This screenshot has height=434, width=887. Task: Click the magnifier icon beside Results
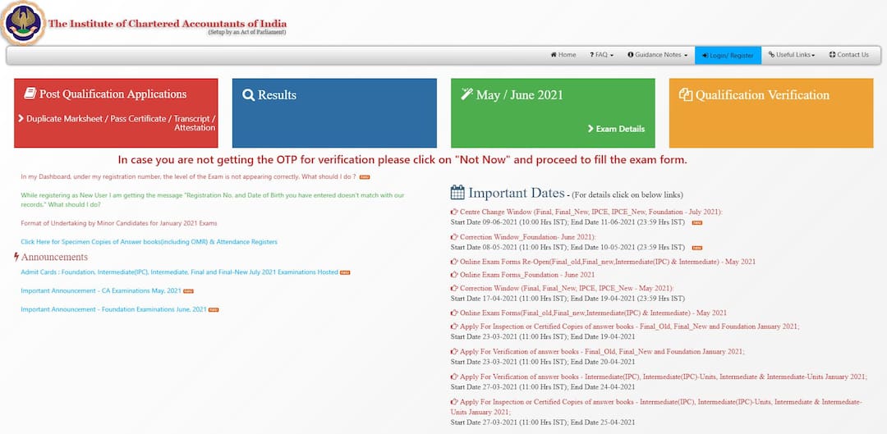tap(248, 95)
